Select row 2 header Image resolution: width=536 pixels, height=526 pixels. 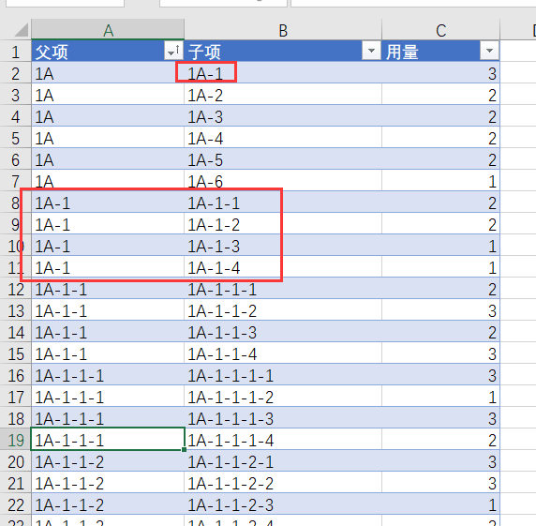click(x=15, y=73)
